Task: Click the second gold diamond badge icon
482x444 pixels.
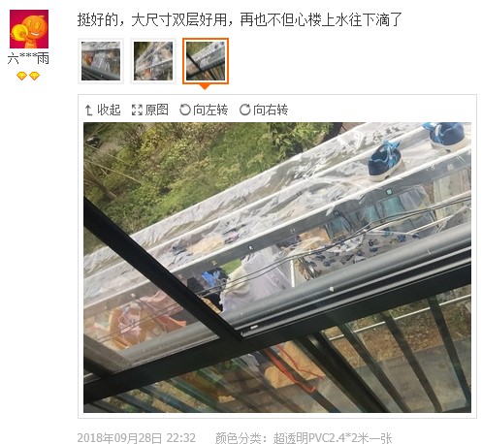Action: point(34,76)
